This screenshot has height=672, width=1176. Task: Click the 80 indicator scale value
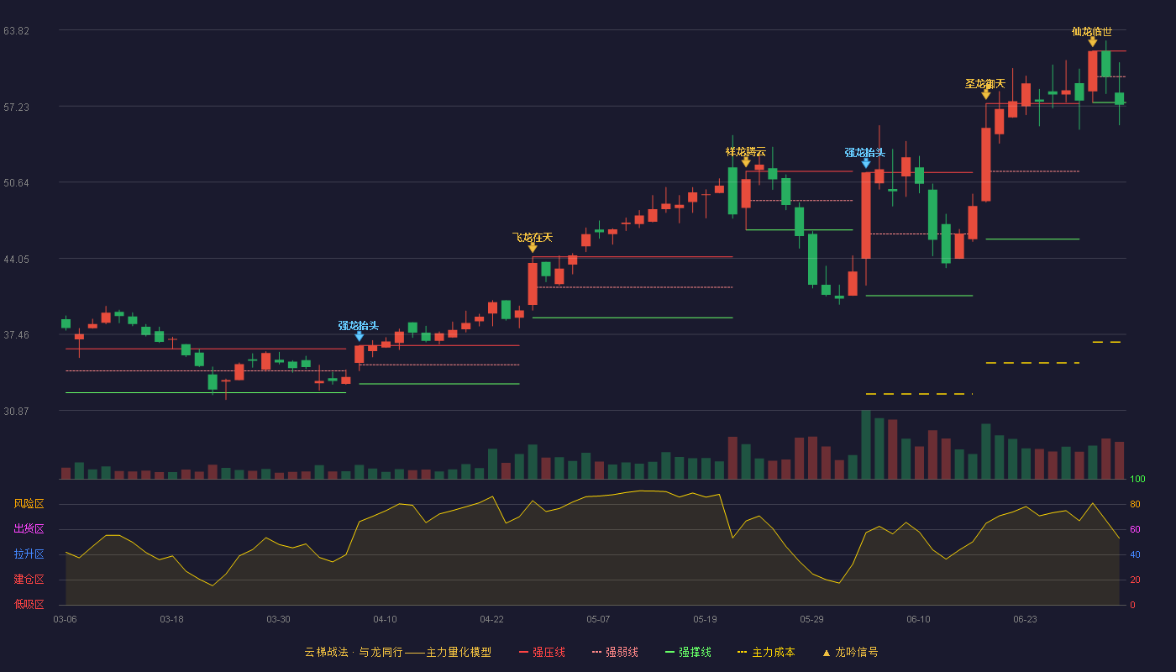tap(1135, 504)
